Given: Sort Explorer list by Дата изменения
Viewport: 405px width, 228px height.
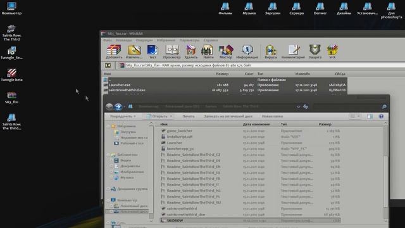Looking at the screenshot, I should click(x=256, y=124).
